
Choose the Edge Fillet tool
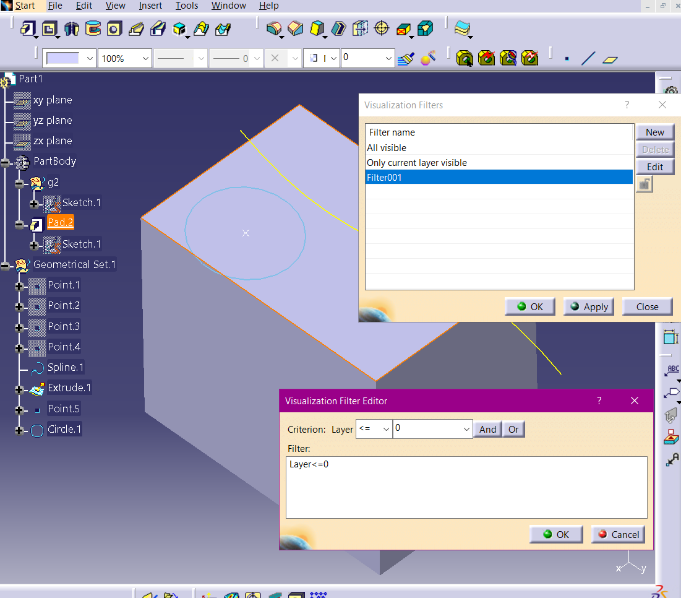click(x=274, y=28)
